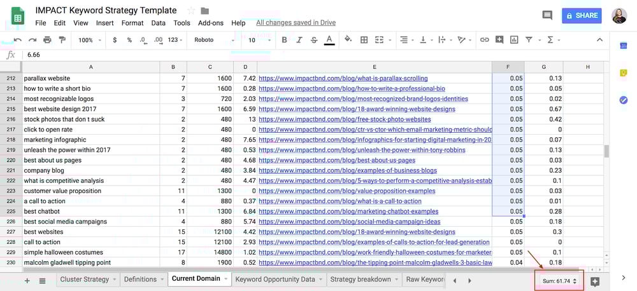
Task: Create a filter
Action: pos(529,40)
